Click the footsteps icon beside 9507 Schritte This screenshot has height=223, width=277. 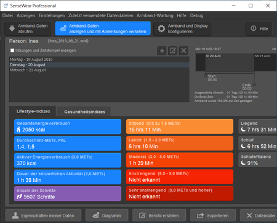click(19, 197)
